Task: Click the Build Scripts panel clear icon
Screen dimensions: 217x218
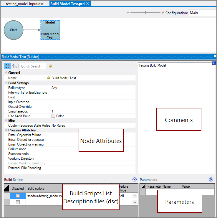Action: [x=135, y=179]
